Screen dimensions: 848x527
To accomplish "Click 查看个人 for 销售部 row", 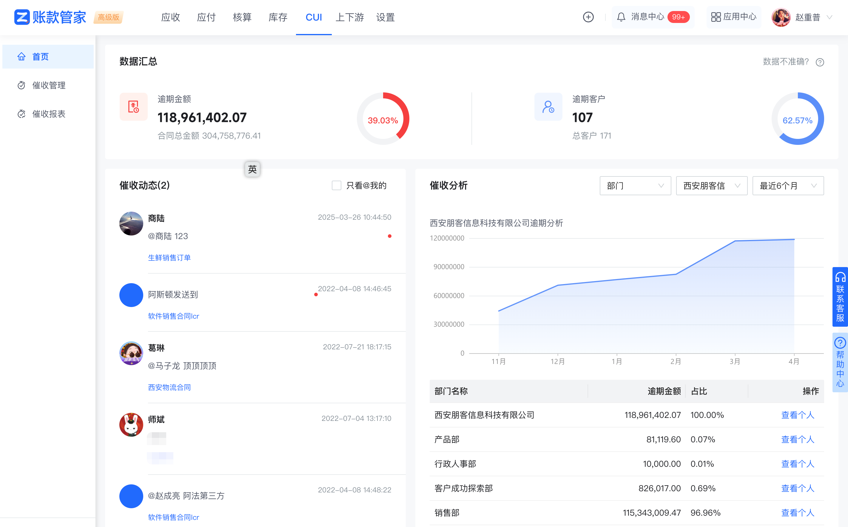I will click(x=797, y=513).
